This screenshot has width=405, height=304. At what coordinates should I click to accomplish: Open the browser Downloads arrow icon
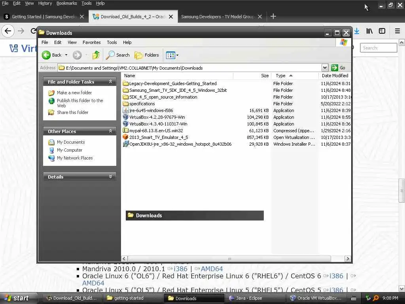[357, 31]
